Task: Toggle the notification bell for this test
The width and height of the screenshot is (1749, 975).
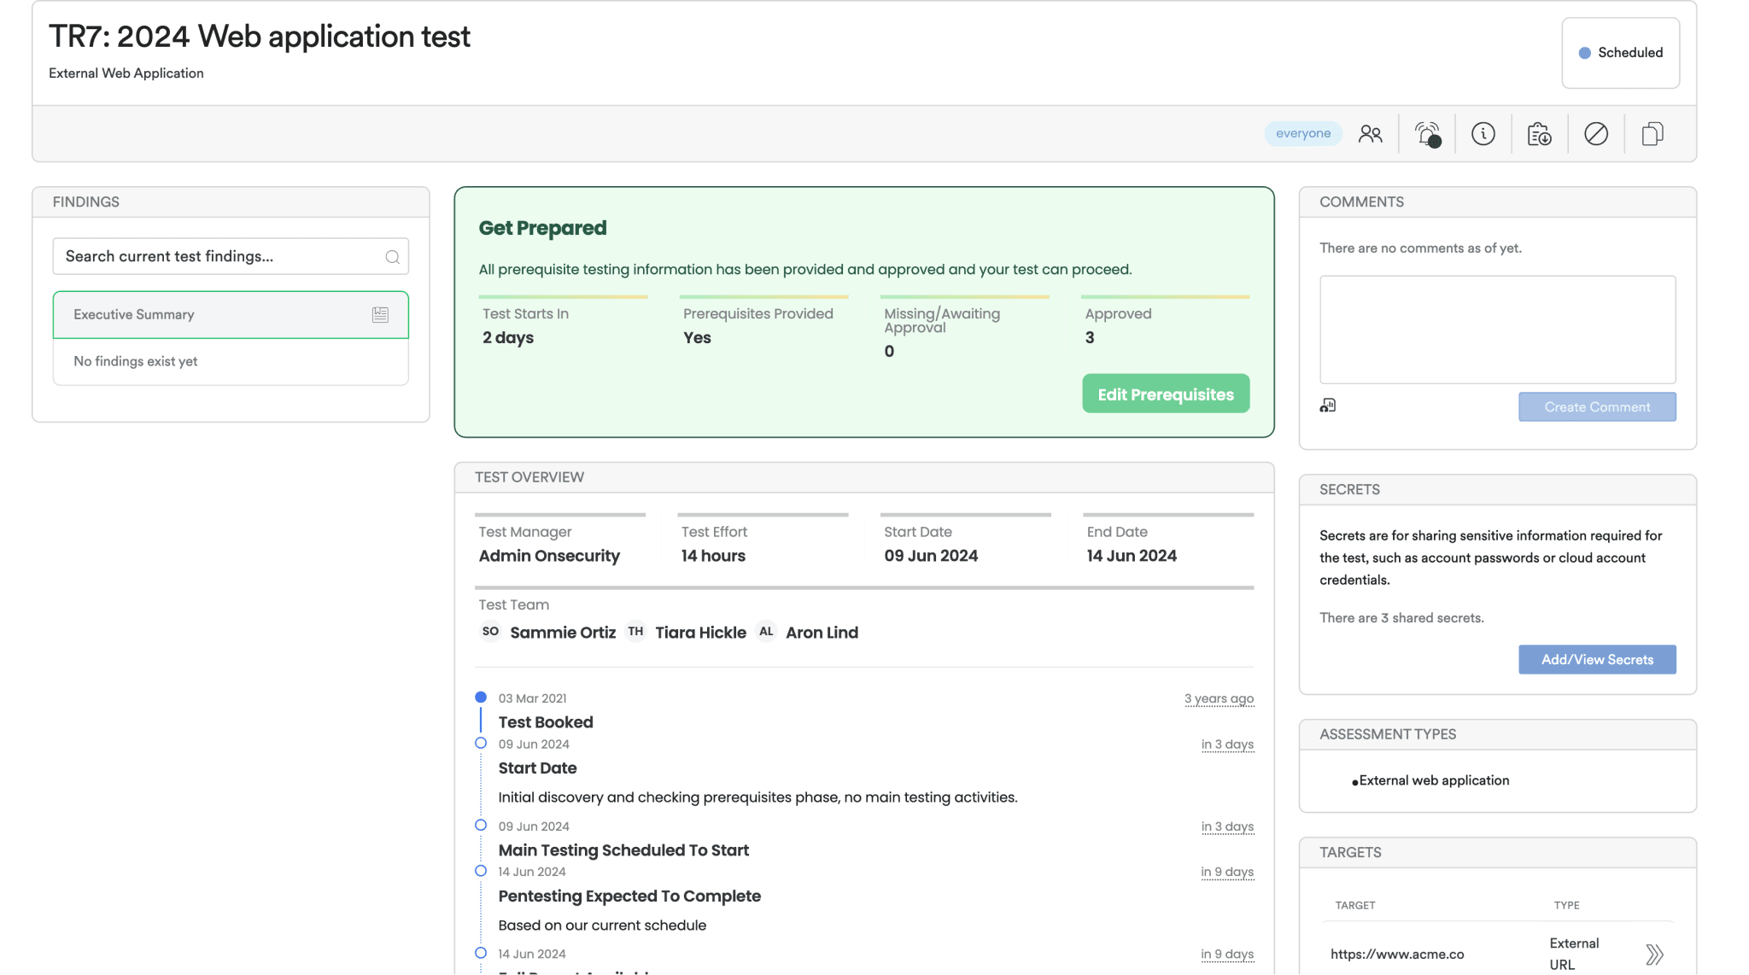Action: click(1426, 133)
